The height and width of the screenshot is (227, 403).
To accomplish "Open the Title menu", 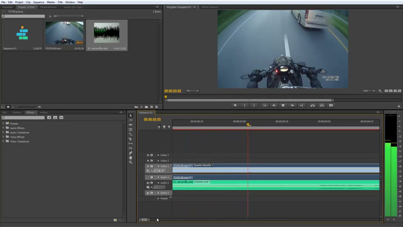I will click(x=60, y=2).
